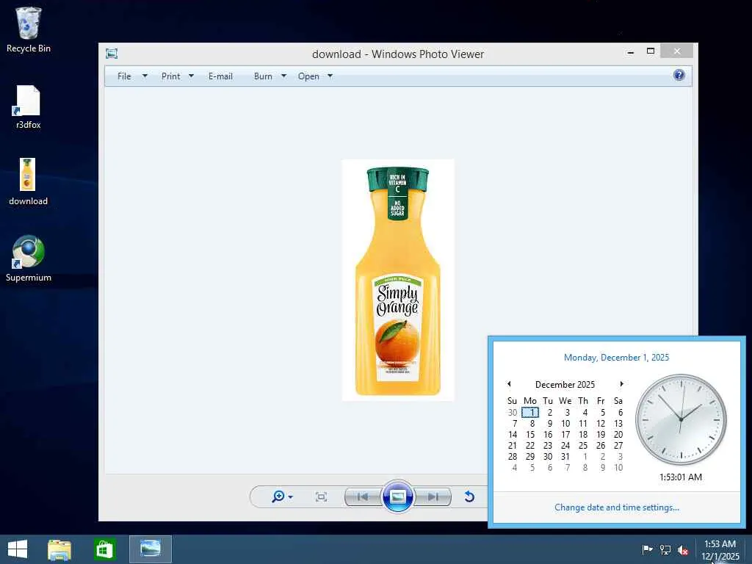Go to the next photo

click(433, 497)
